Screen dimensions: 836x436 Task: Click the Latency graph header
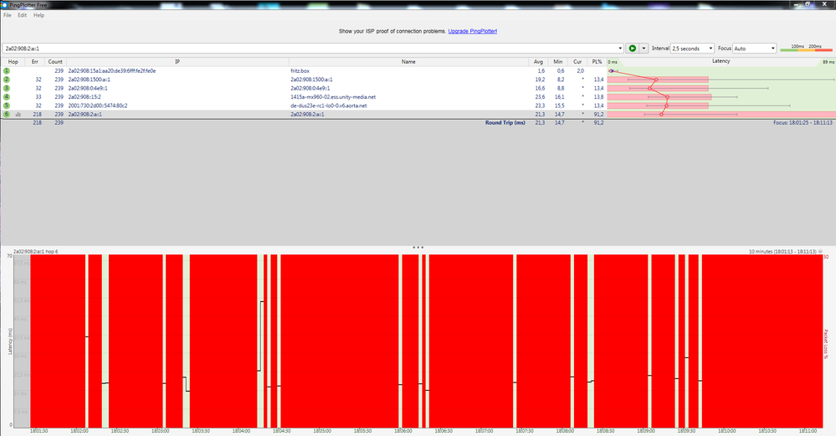[721, 61]
